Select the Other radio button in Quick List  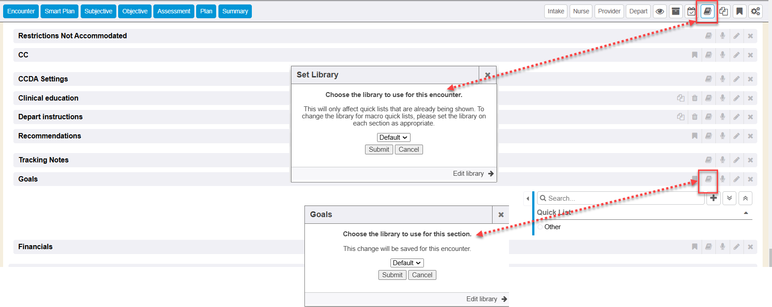(540, 227)
